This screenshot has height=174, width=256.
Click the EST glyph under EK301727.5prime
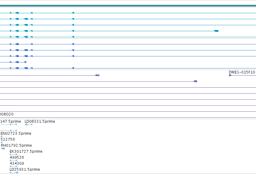pos(14,154)
